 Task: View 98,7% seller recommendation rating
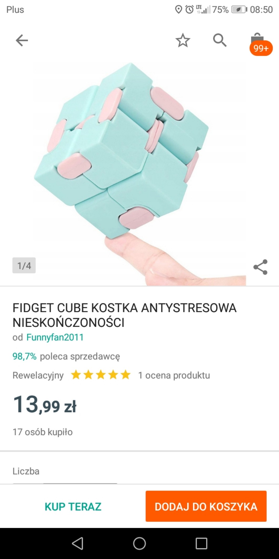coord(24,356)
